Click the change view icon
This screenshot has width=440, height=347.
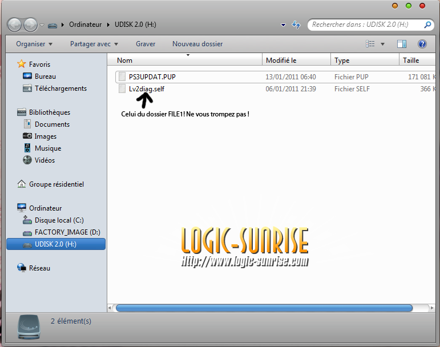(370, 44)
